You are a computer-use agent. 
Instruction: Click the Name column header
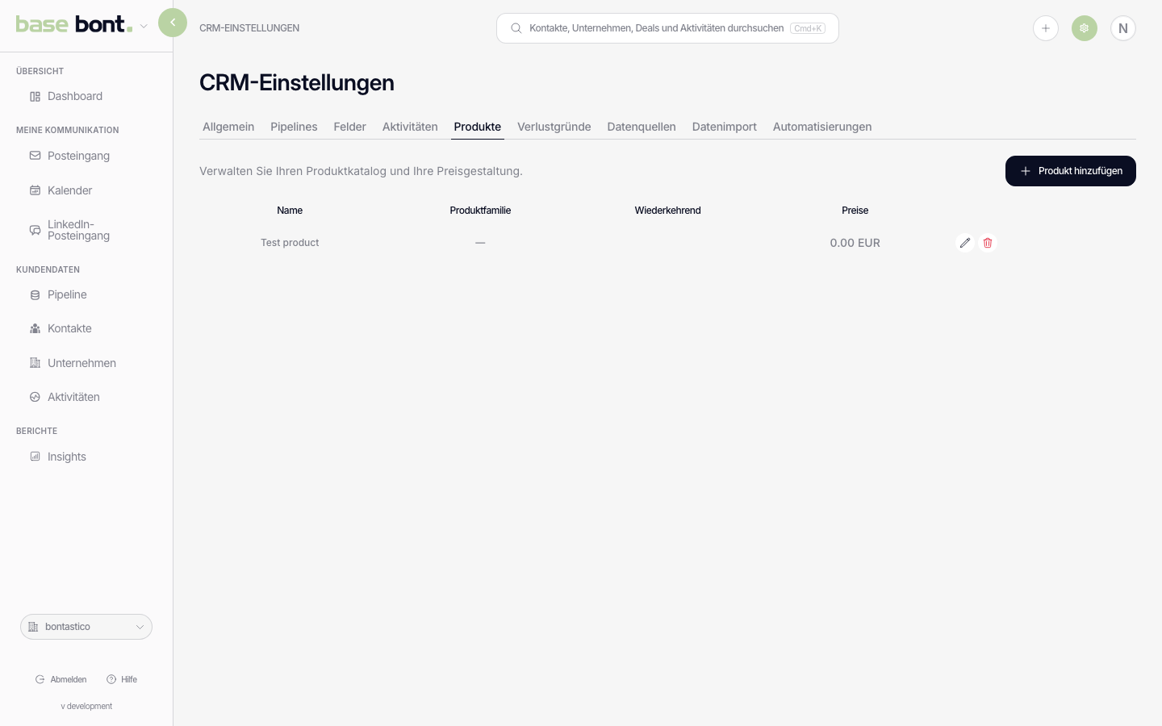click(290, 211)
